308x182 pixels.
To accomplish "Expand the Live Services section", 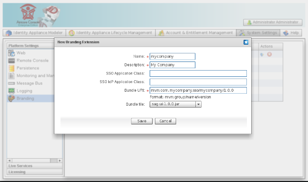I will pos(35,166).
